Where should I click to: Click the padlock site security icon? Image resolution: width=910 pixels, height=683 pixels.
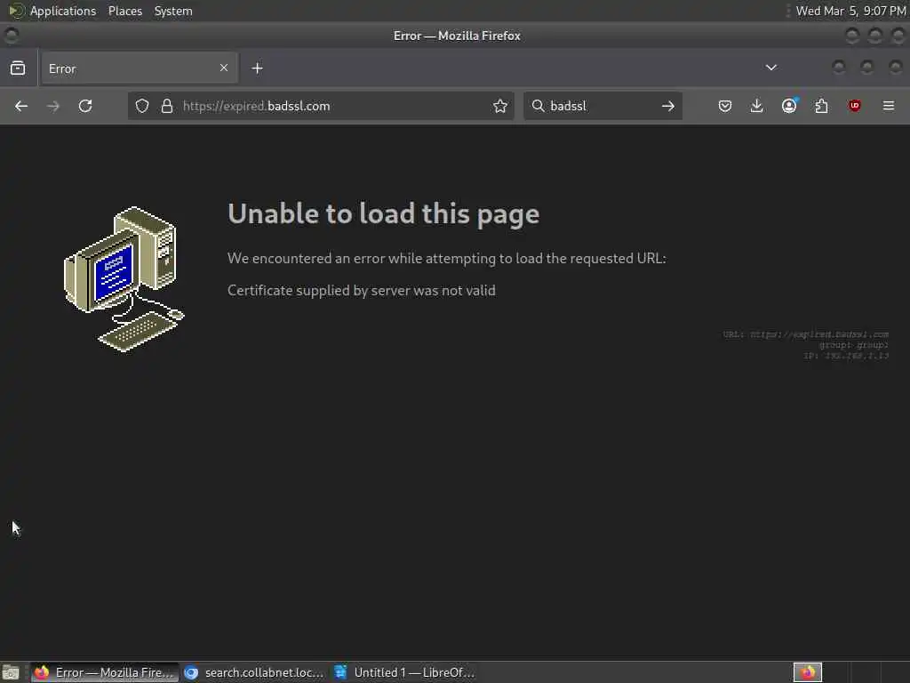(x=167, y=107)
